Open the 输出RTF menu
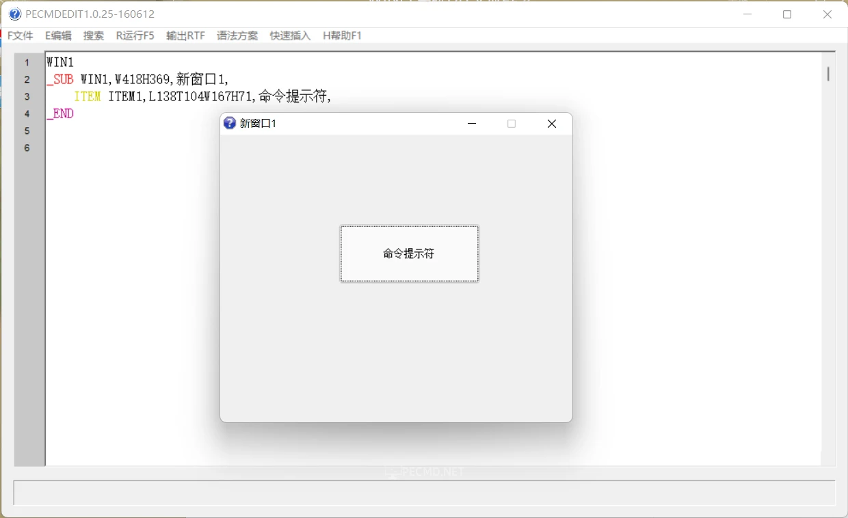The height and width of the screenshot is (518, 848). (x=185, y=36)
